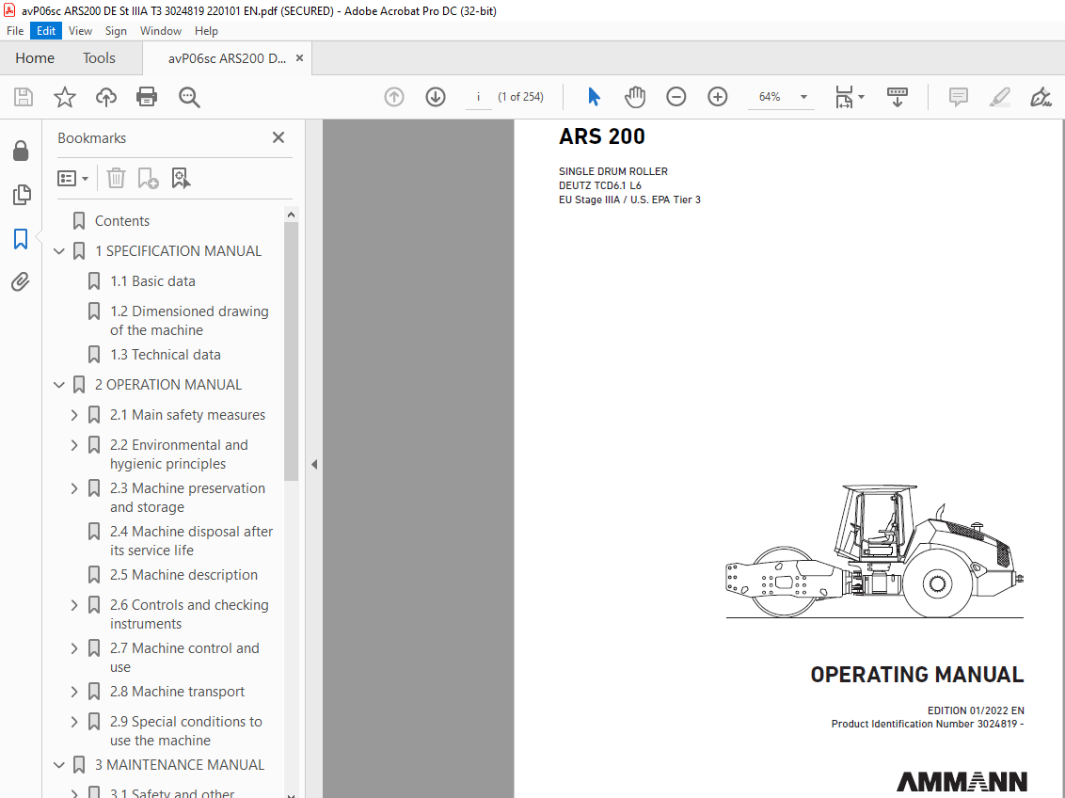The width and height of the screenshot is (1065, 798).
Task: Print the document with printer icon
Action: coord(147,97)
